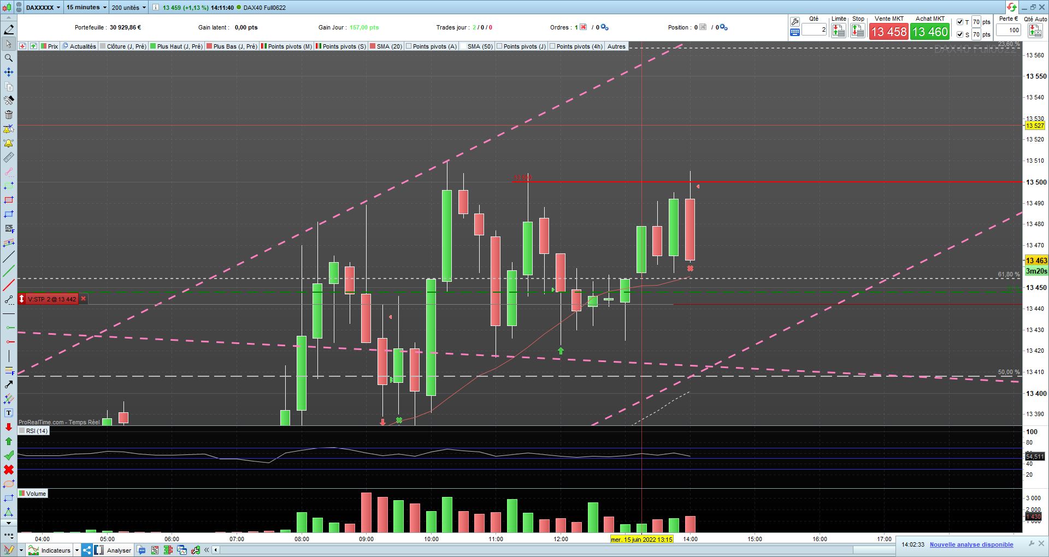Select the Autres tab

click(616, 46)
